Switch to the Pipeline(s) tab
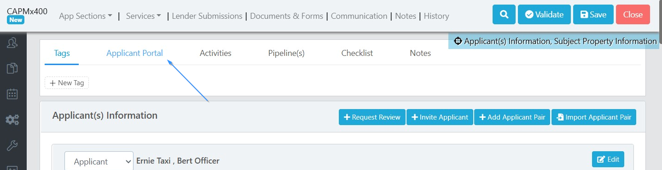Screen dimensions: 662x170 (x=286, y=53)
